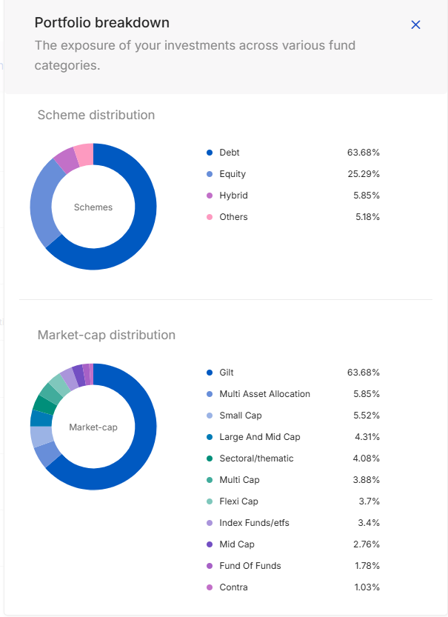
Task: Select the Fund Of Funds legend label
Action: click(250, 566)
